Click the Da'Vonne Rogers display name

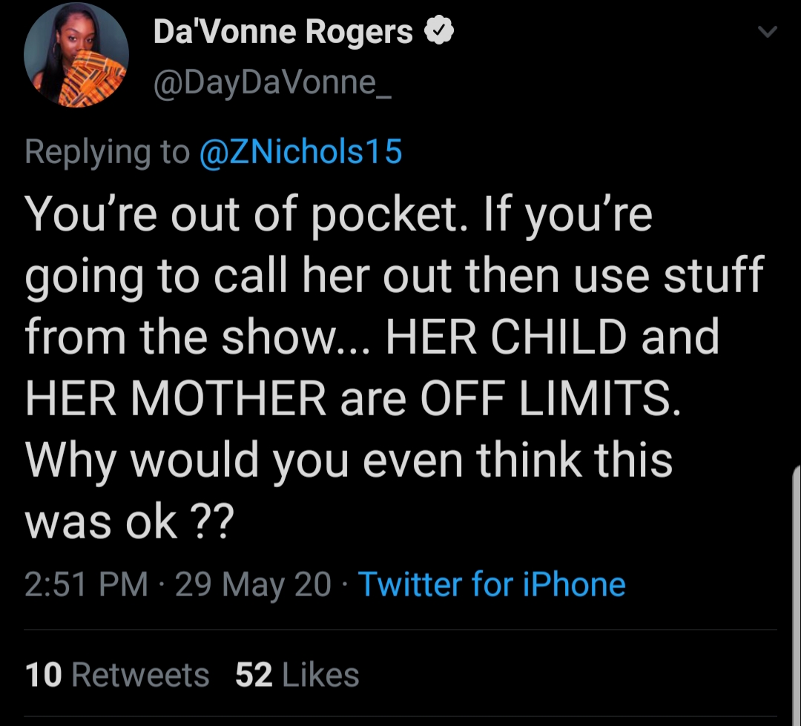point(283,32)
